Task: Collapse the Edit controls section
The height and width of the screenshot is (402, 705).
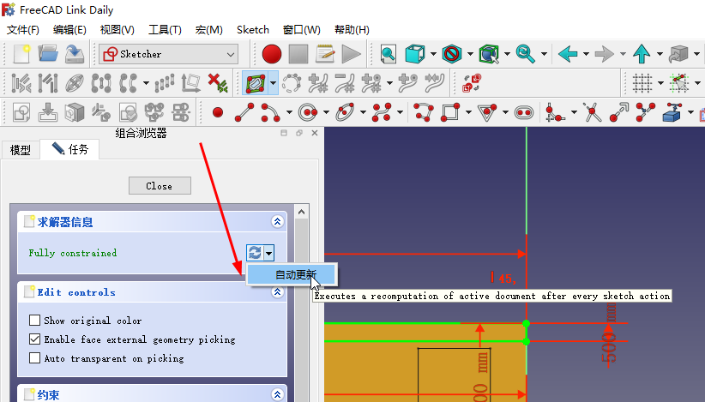Action: click(277, 292)
